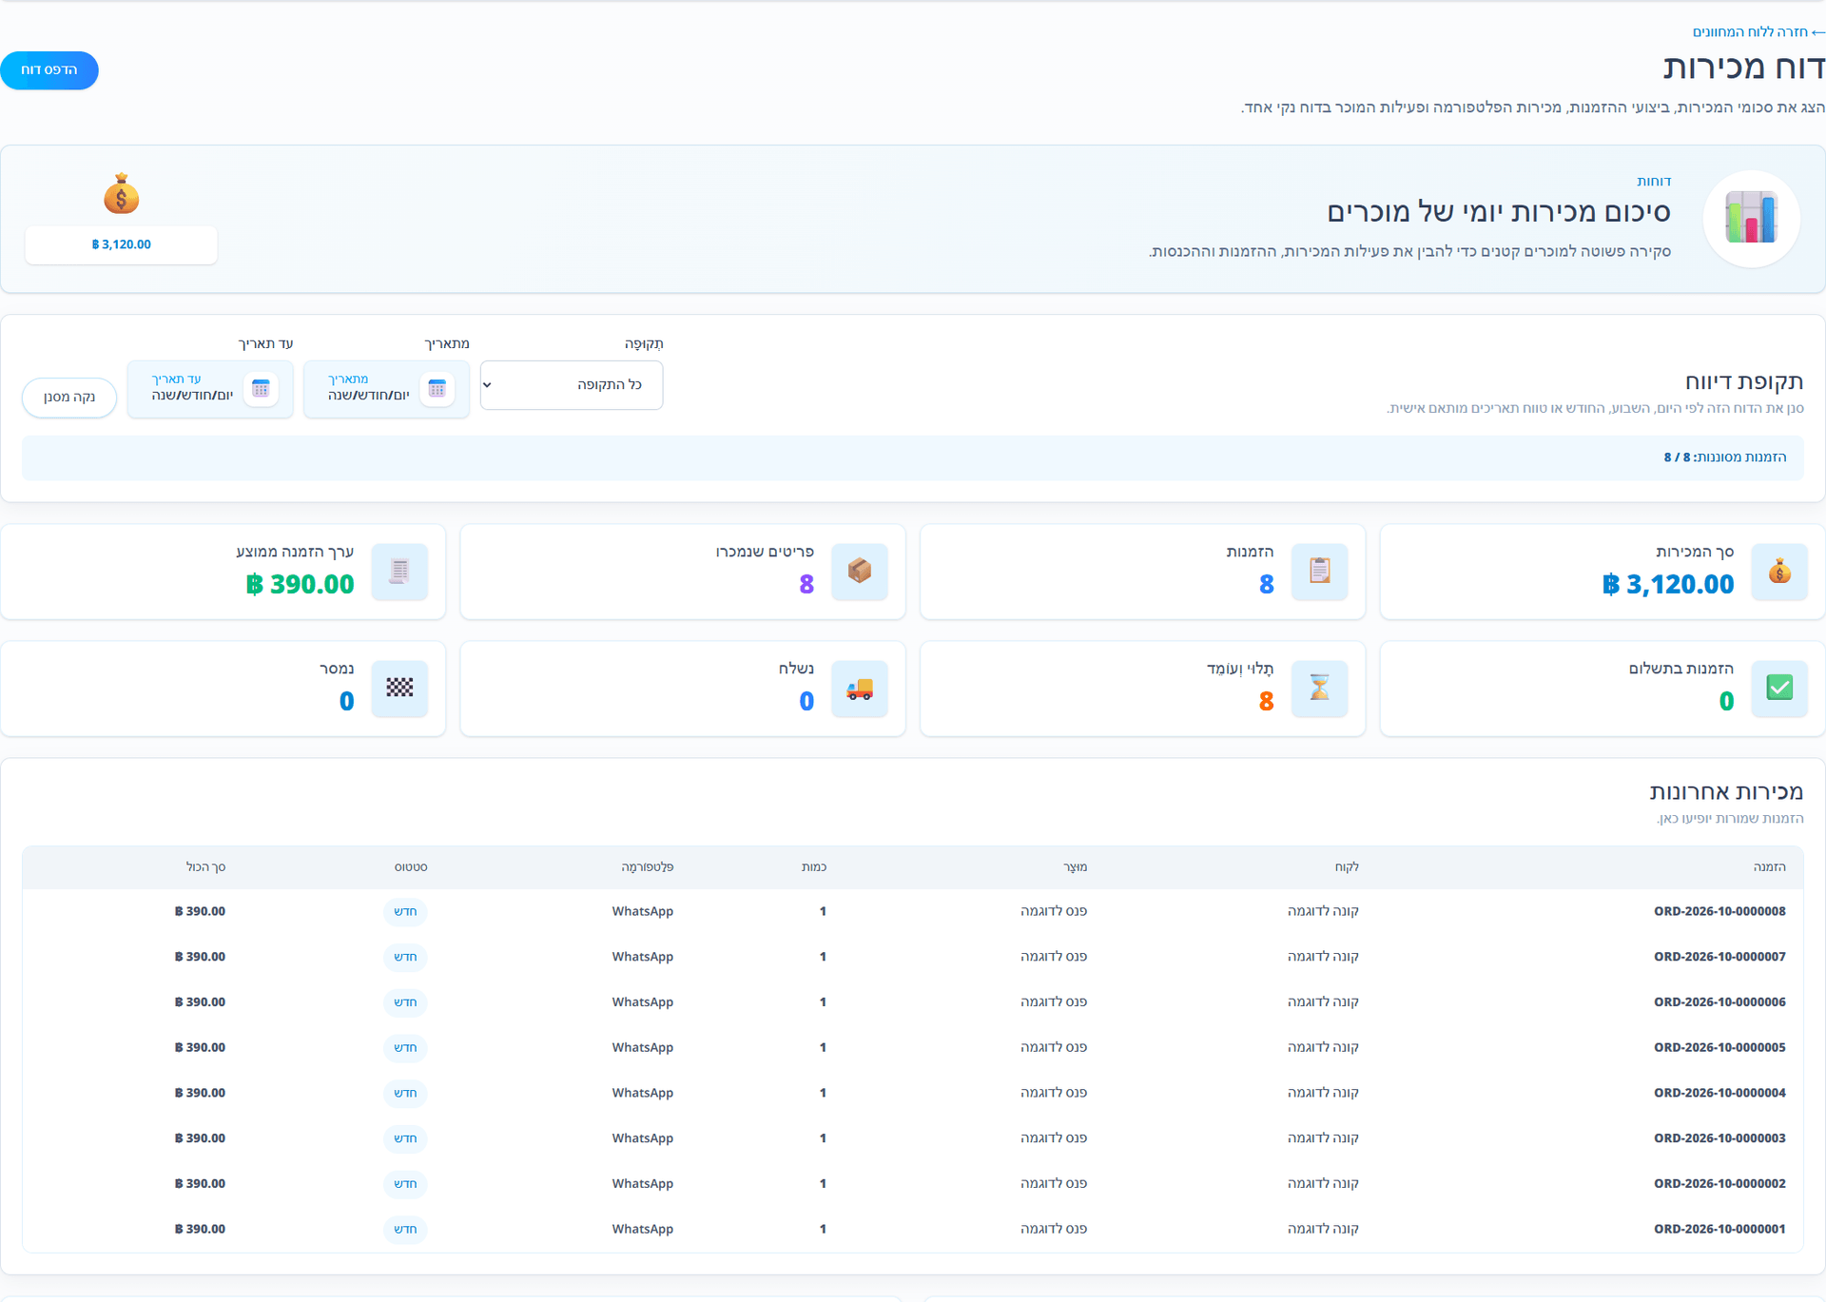Click the חדש status badge for order 0000008
The width and height of the screenshot is (1826, 1302).
point(406,911)
